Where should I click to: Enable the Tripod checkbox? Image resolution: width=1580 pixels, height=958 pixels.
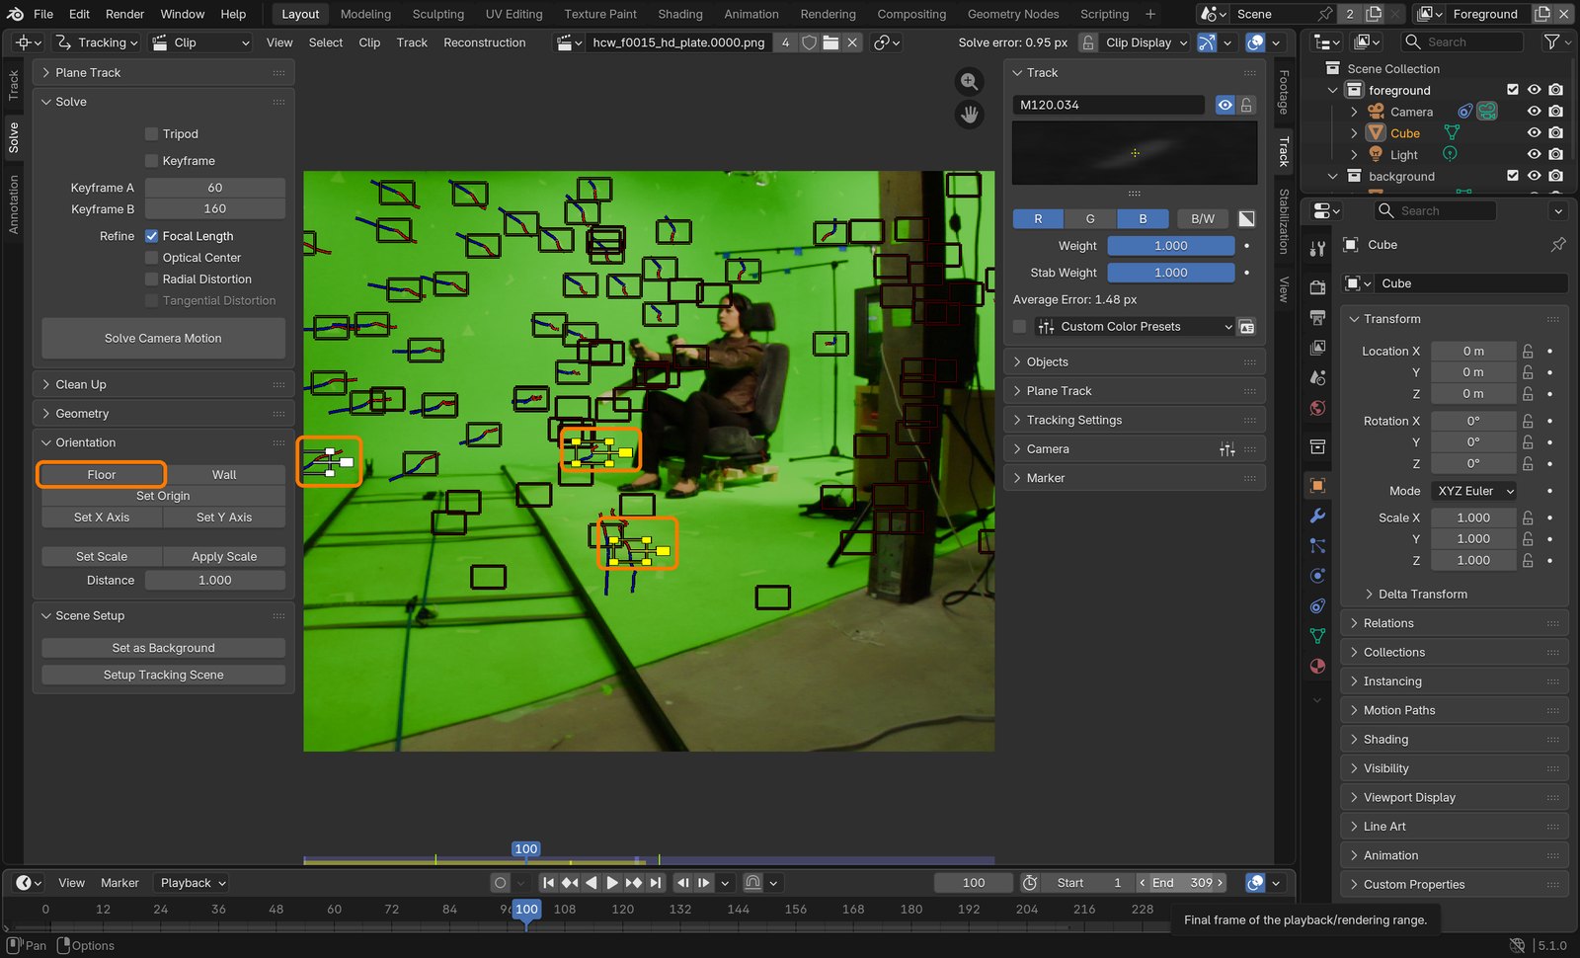tap(152, 134)
